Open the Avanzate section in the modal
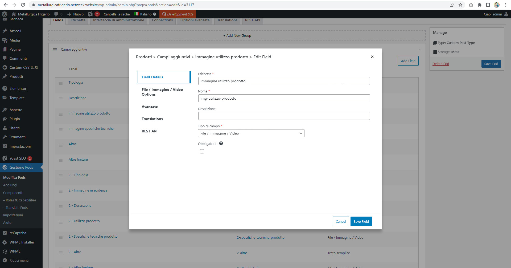The height and width of the screenshot is (268, 511). pyautogui.click(x=150, y=107)
